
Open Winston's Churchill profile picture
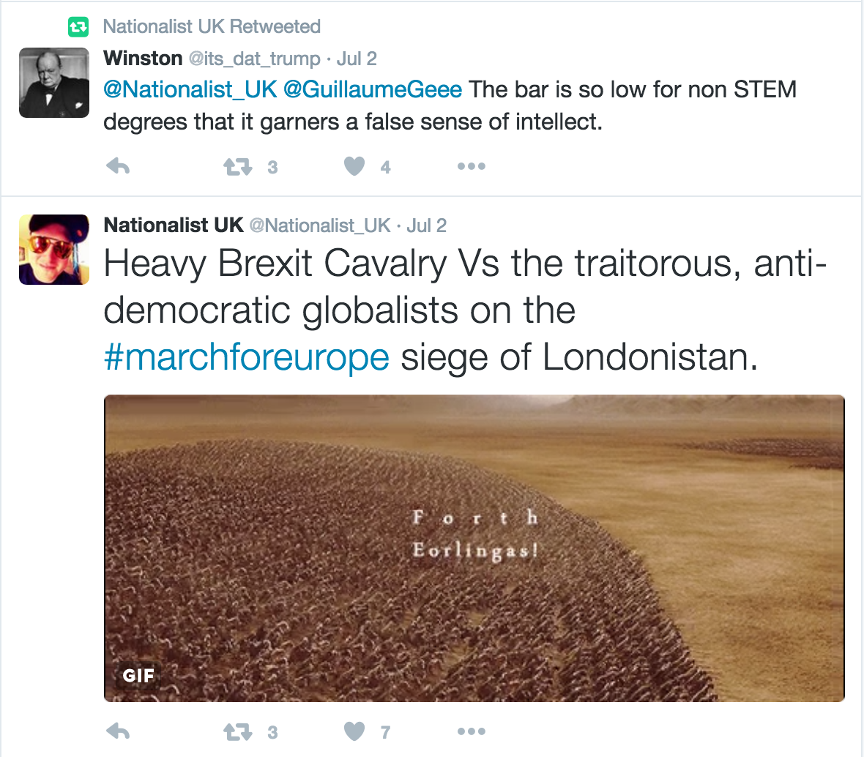tap(54, 83)
